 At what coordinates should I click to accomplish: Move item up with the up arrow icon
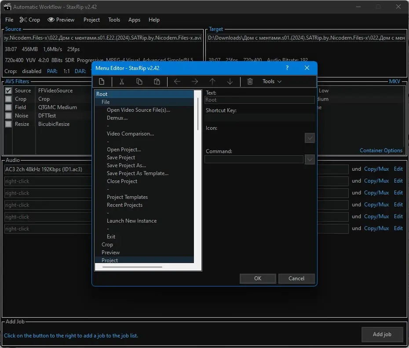point(212,81)
